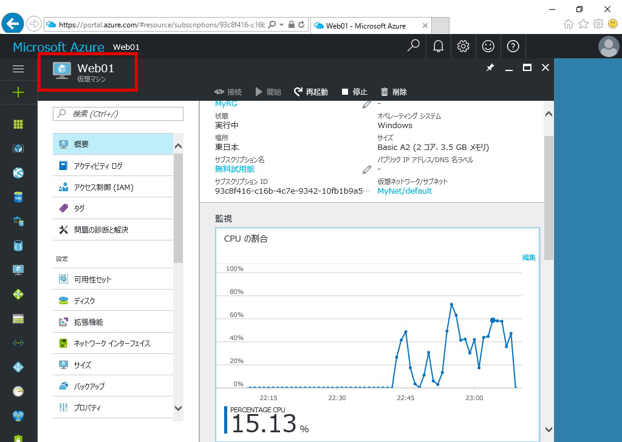Open タグ menu item

pos(113,208)
